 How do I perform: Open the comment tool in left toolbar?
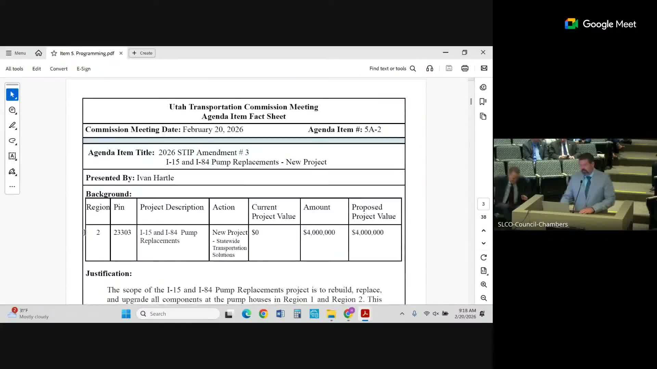12,110
